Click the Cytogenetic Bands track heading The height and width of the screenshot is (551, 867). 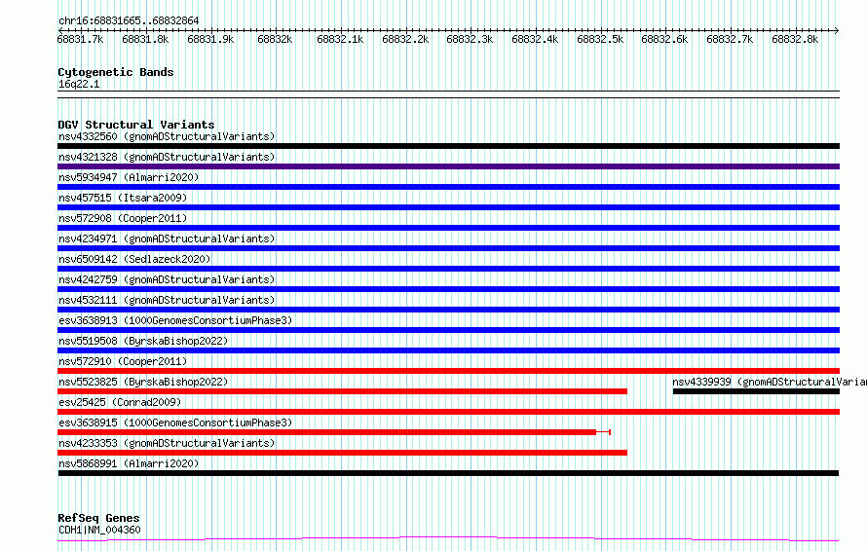(x=116, y=72)
